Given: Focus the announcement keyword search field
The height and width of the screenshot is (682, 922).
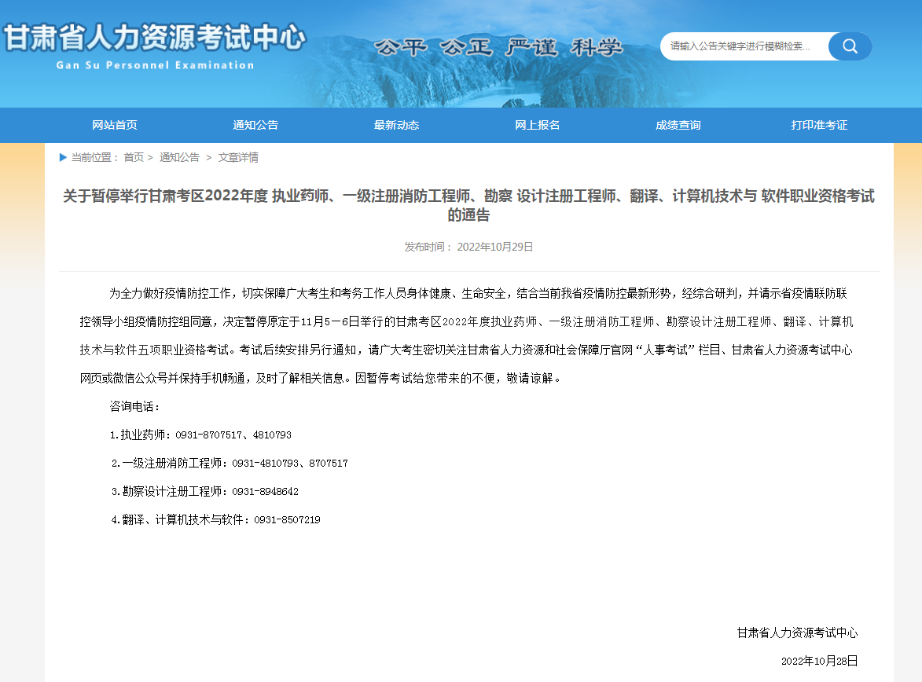Looking at the screenshot, I should (x=744, y=46).
